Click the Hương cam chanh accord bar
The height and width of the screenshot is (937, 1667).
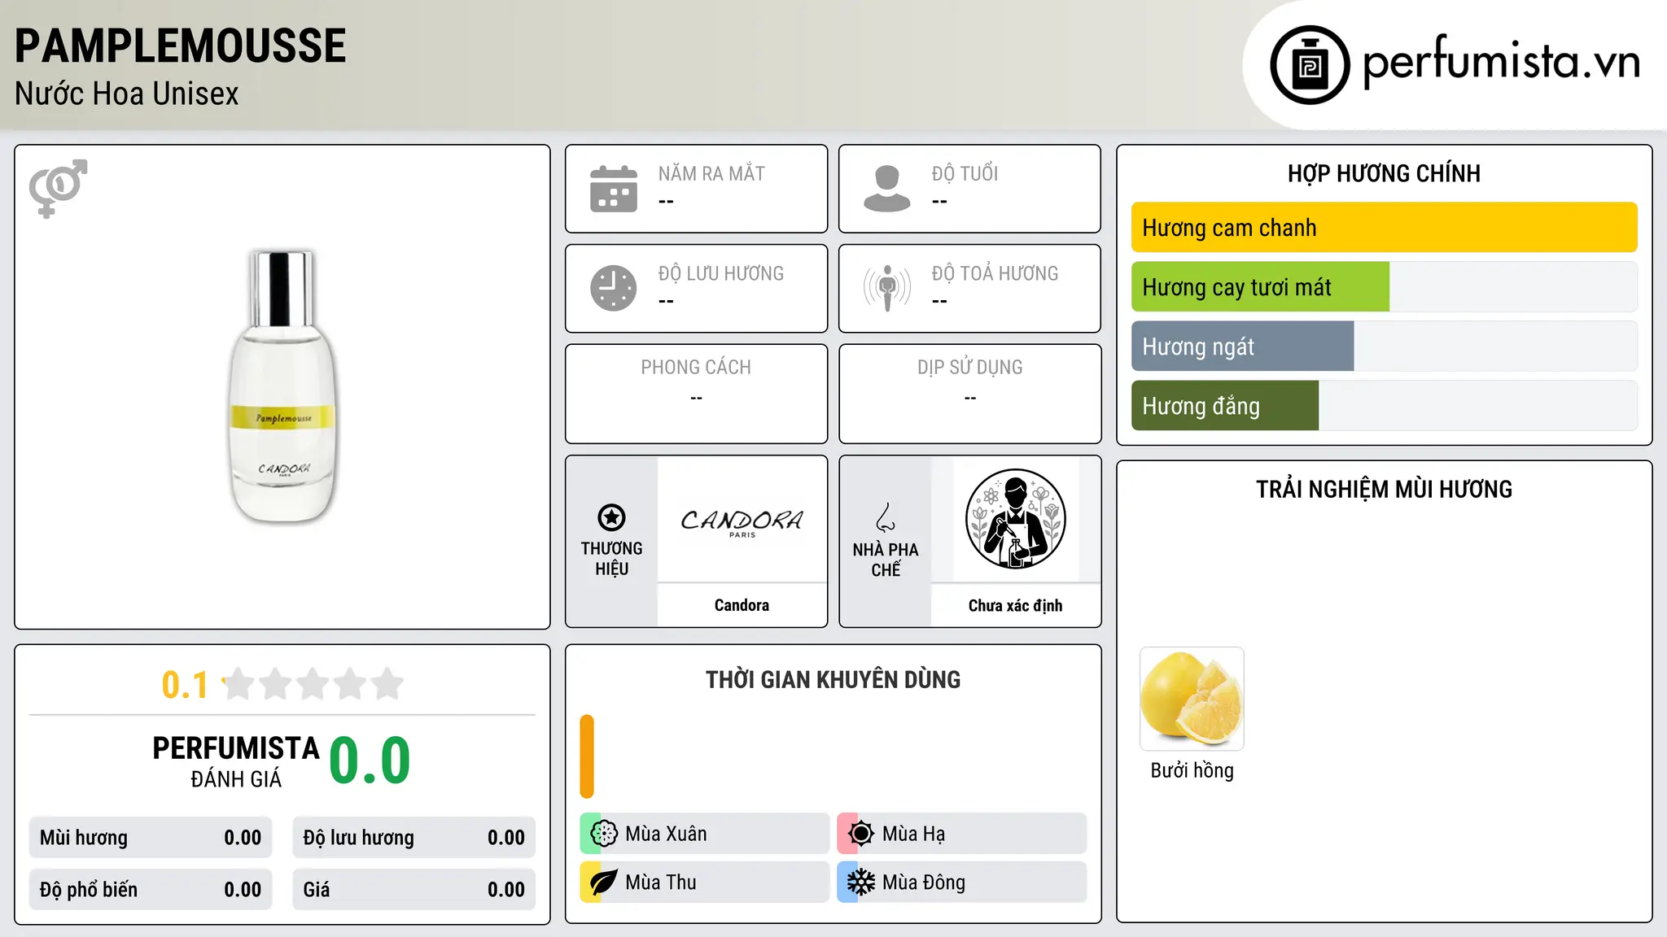coord(1384,228)
